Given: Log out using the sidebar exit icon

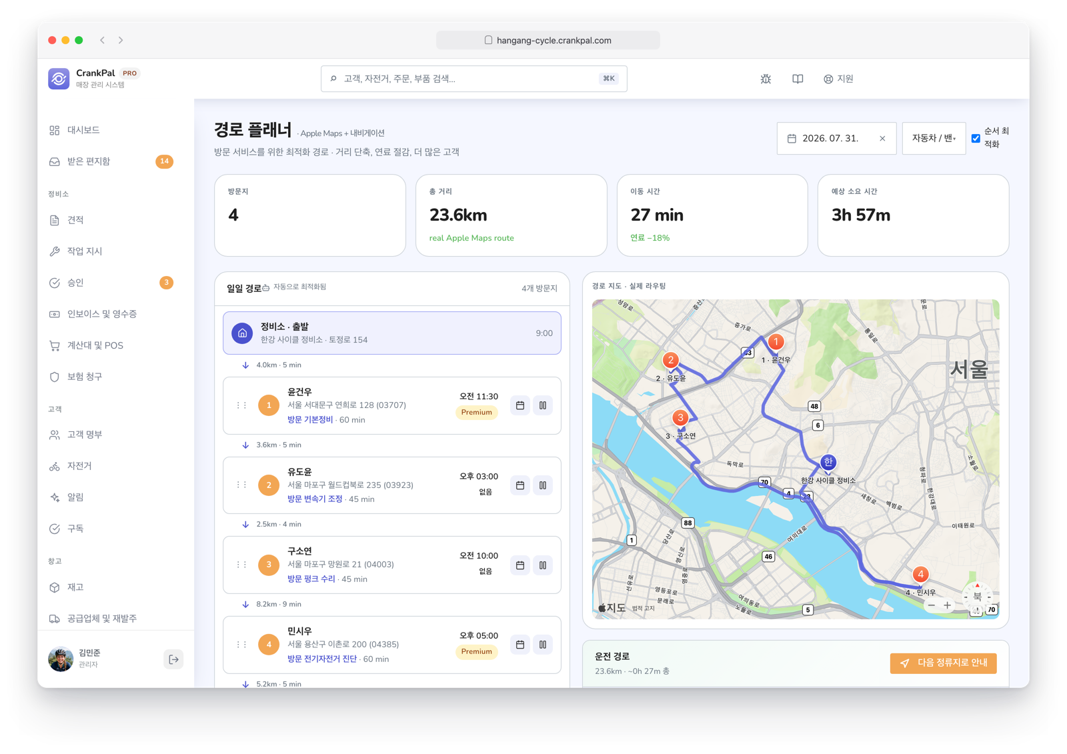Looking at the screenshot, I should pyautogui.click(x=173, y=659).
